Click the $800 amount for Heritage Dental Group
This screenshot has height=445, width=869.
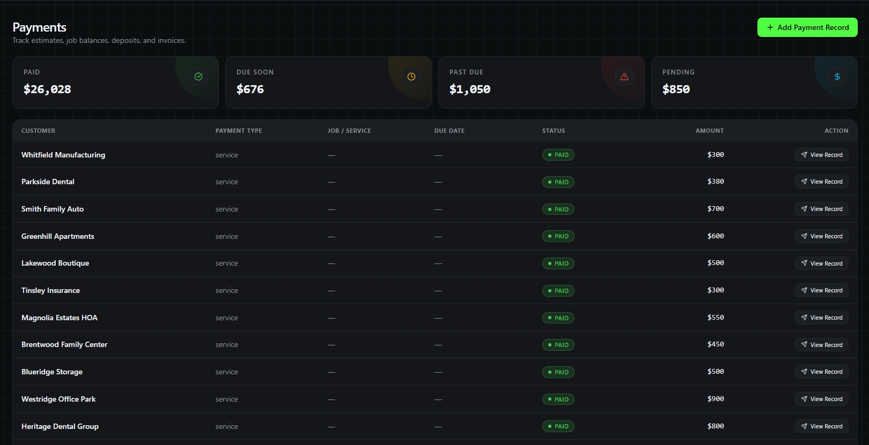(x=716, y=426)
